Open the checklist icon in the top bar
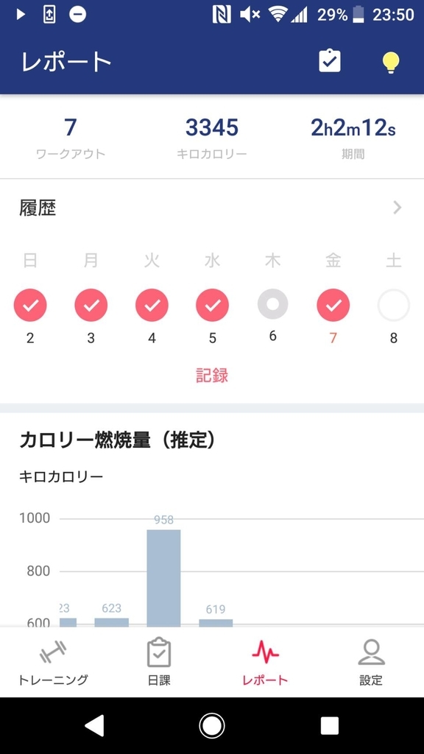 click(x=329, y=62)
